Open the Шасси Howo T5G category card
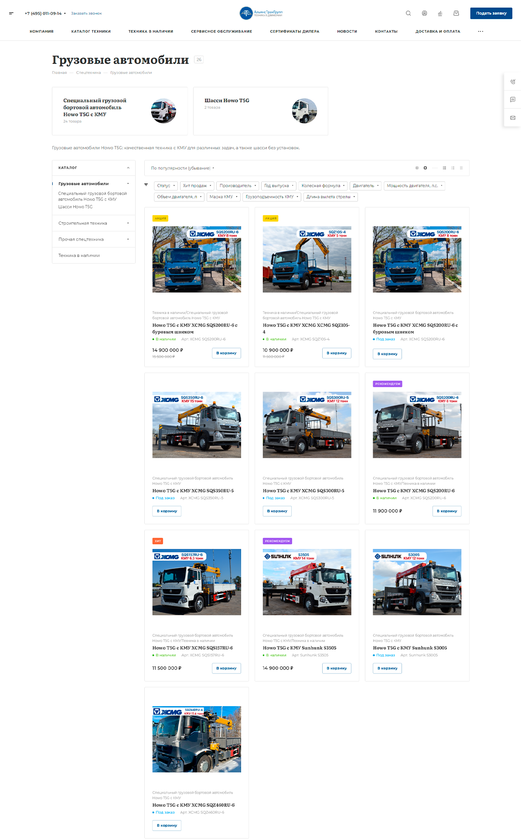Viewport: 521px width, 839px height. point(261,111)
